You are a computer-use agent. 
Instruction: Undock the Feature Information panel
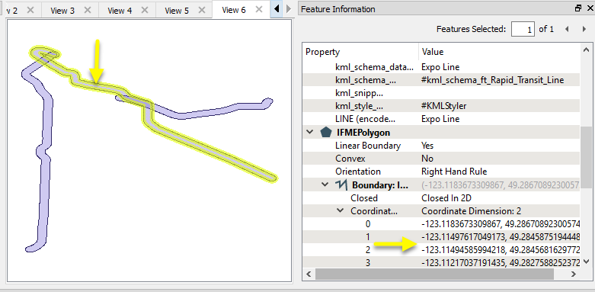tap(578, 8)
